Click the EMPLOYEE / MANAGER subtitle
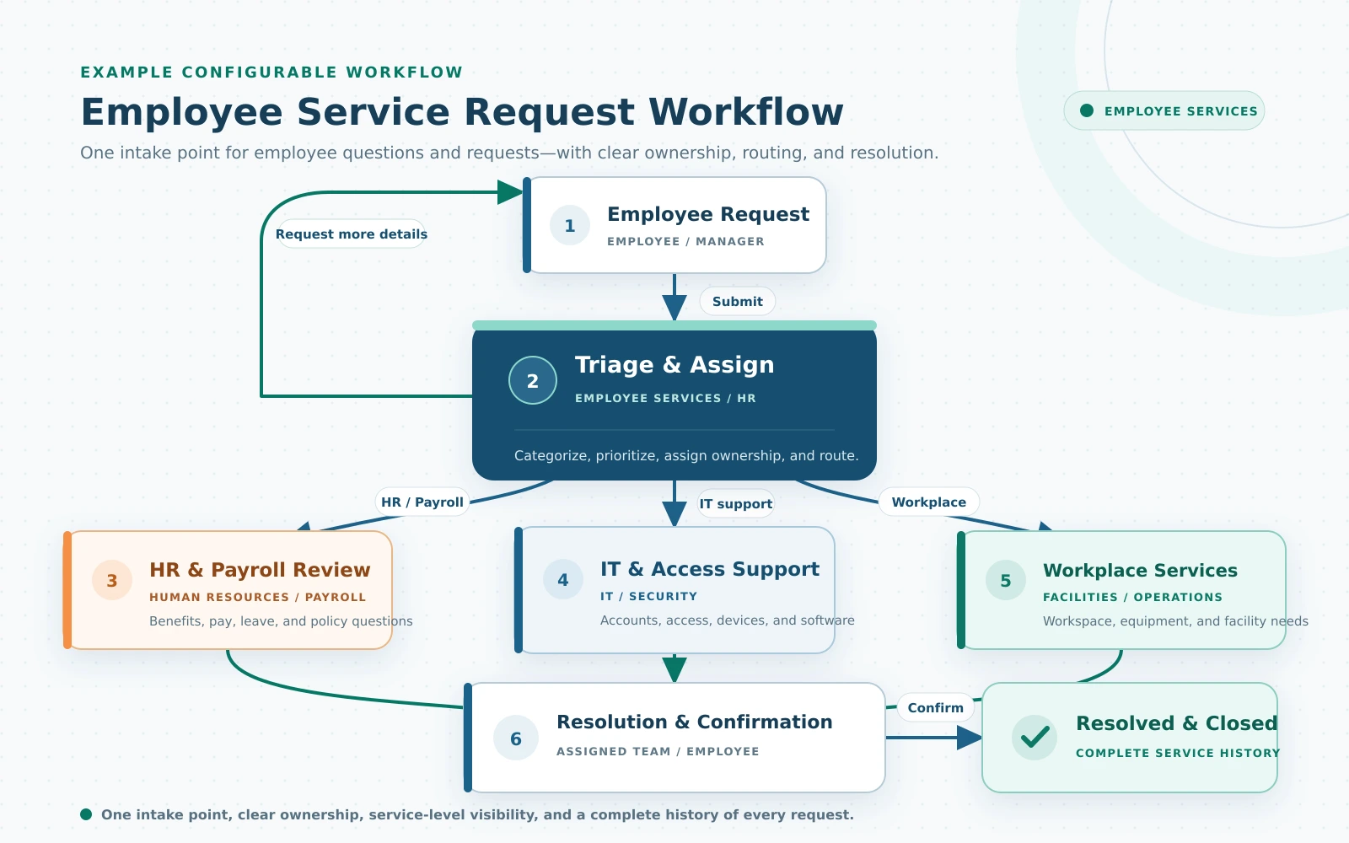This screenshot has height=843, width=1349. point(685,241)
